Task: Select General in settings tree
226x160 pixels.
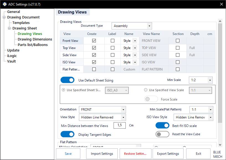Action: (14, 12)
